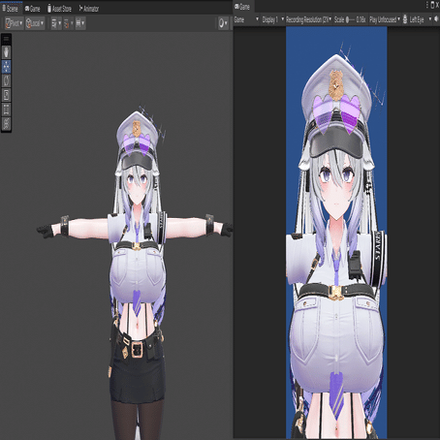This screenshot has width=440, height=440.
Task: Open the Play Unfocused dropdown
Action: [x=385, y=19]
